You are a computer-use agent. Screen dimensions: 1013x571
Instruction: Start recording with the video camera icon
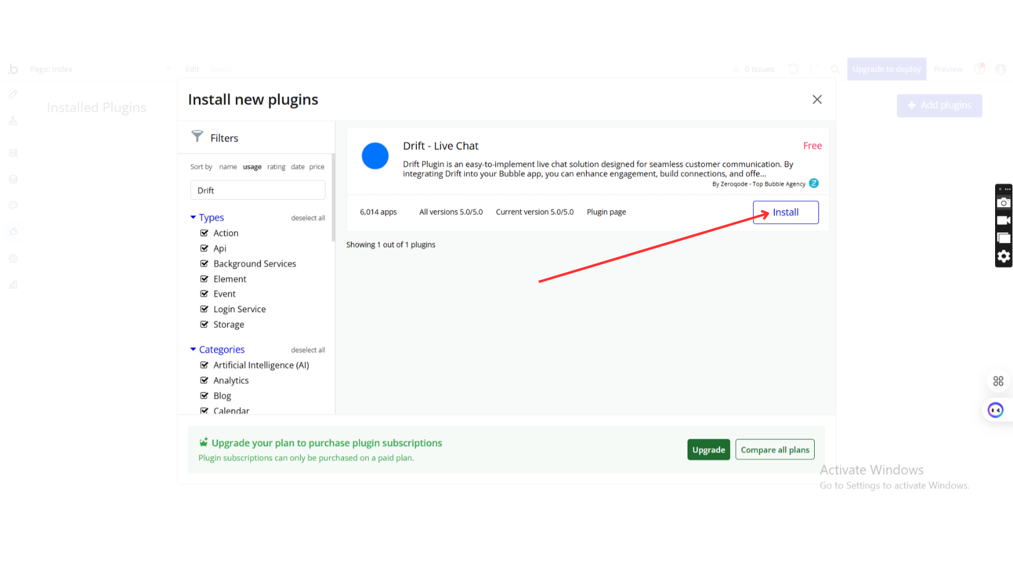click(x=1004, y=221)
